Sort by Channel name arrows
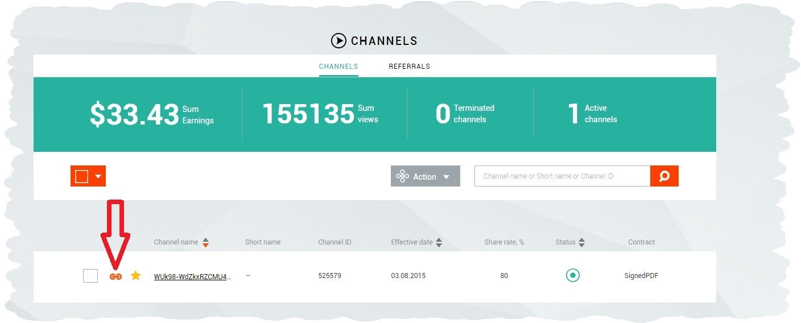 (205, 242)
